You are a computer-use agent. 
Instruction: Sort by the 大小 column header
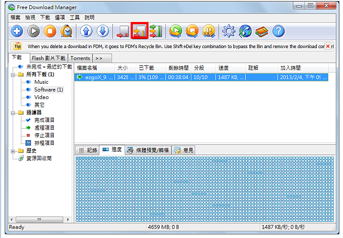click(125, 68)
